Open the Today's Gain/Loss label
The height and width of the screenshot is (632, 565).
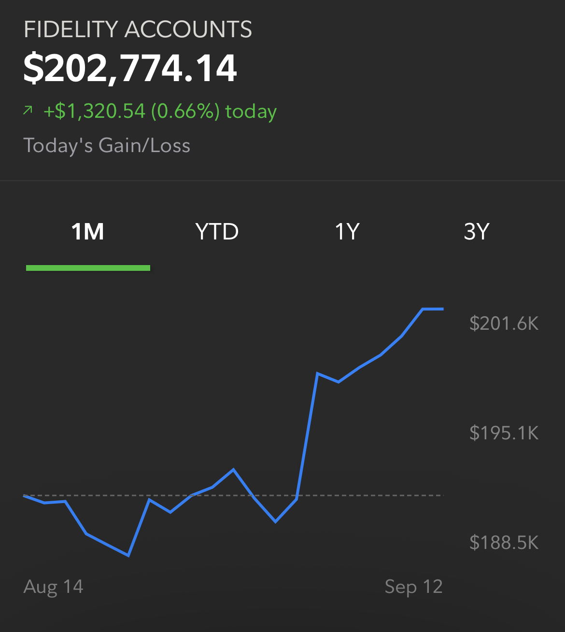(107, 145)
